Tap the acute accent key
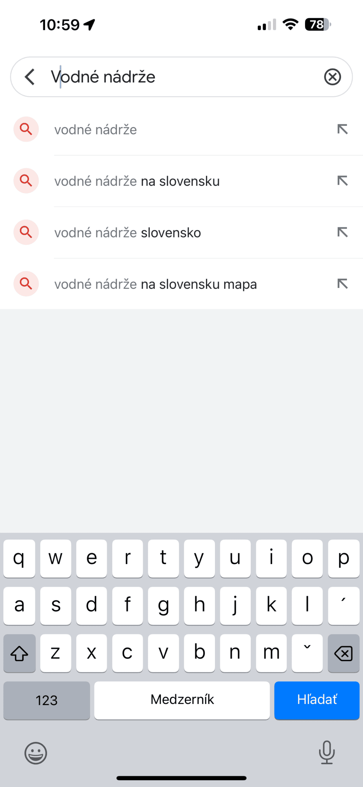The width and height of the screenshot is (363, 787). tap(343, 606)
